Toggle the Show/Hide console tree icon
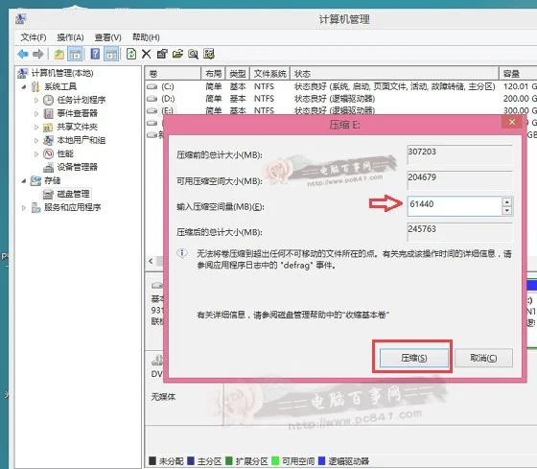 click(75, 54)
